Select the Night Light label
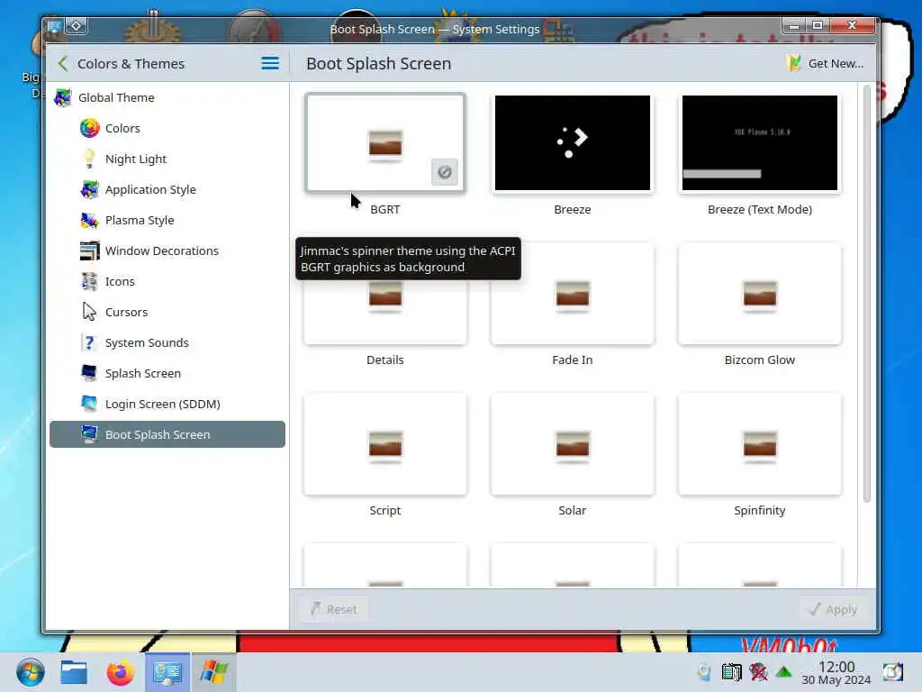Image resolution: width=922 pixels, height=692 pixels. click(136, 159)
